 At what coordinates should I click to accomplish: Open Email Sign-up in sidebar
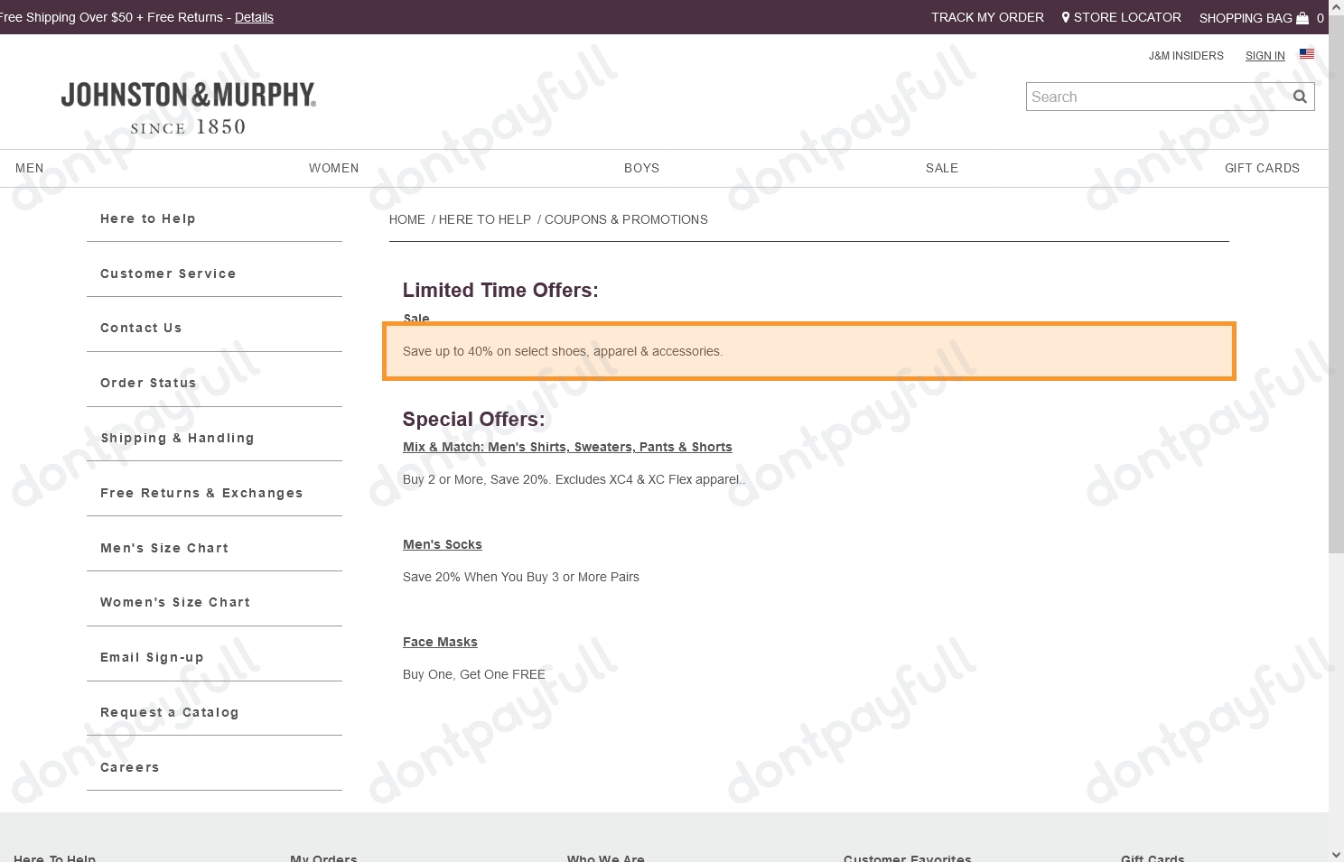tap(152, 657)
